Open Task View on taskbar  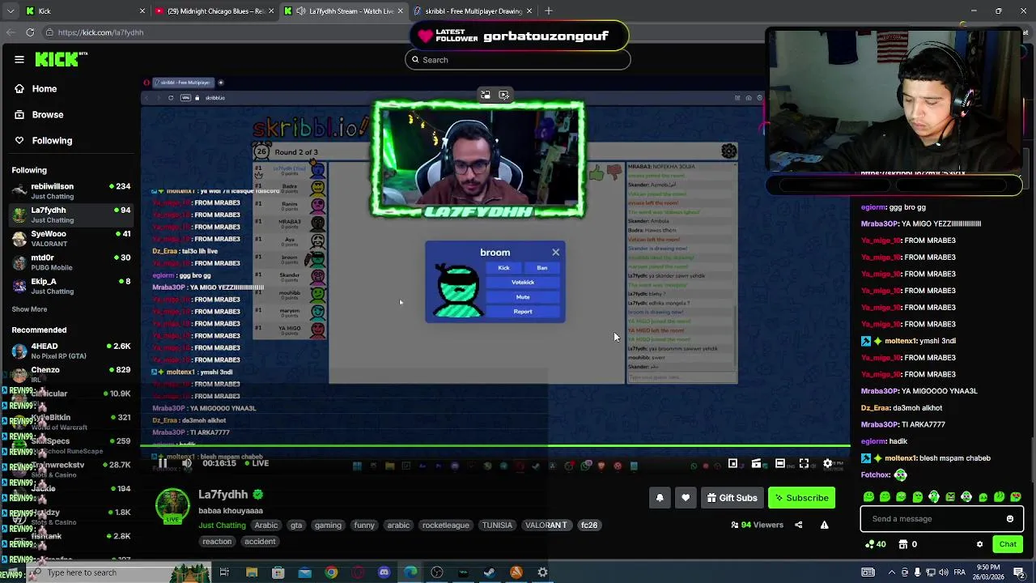pos(224,572)
